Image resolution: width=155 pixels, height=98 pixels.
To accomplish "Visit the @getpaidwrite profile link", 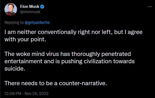I will 37,22.
